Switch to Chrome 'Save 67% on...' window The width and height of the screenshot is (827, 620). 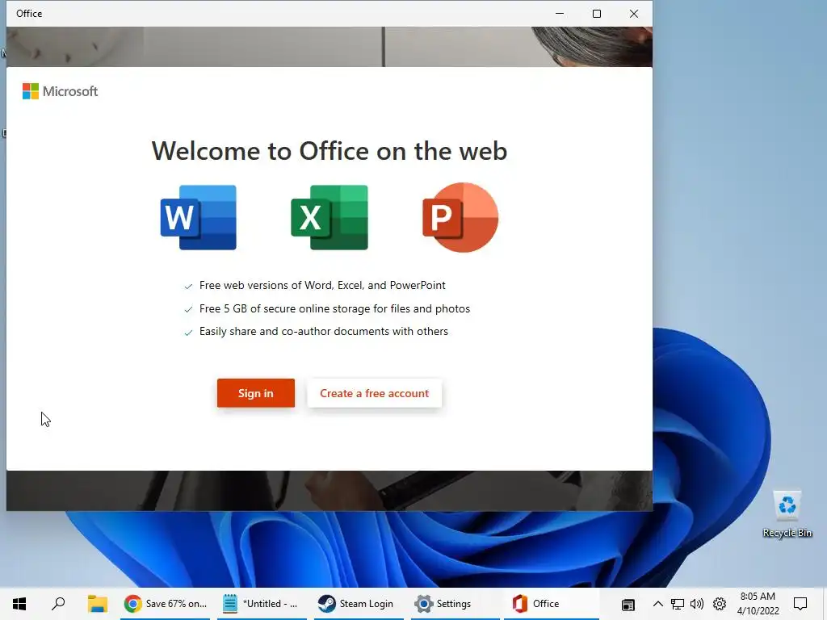coord(165,604)
